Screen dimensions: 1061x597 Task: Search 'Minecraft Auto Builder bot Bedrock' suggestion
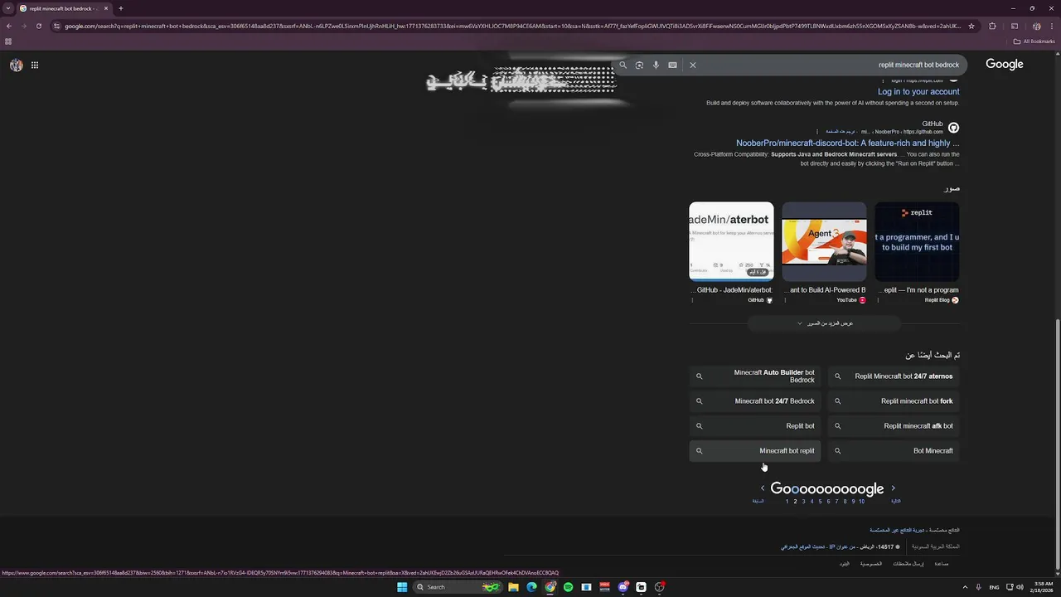click(x=755, y=376)
